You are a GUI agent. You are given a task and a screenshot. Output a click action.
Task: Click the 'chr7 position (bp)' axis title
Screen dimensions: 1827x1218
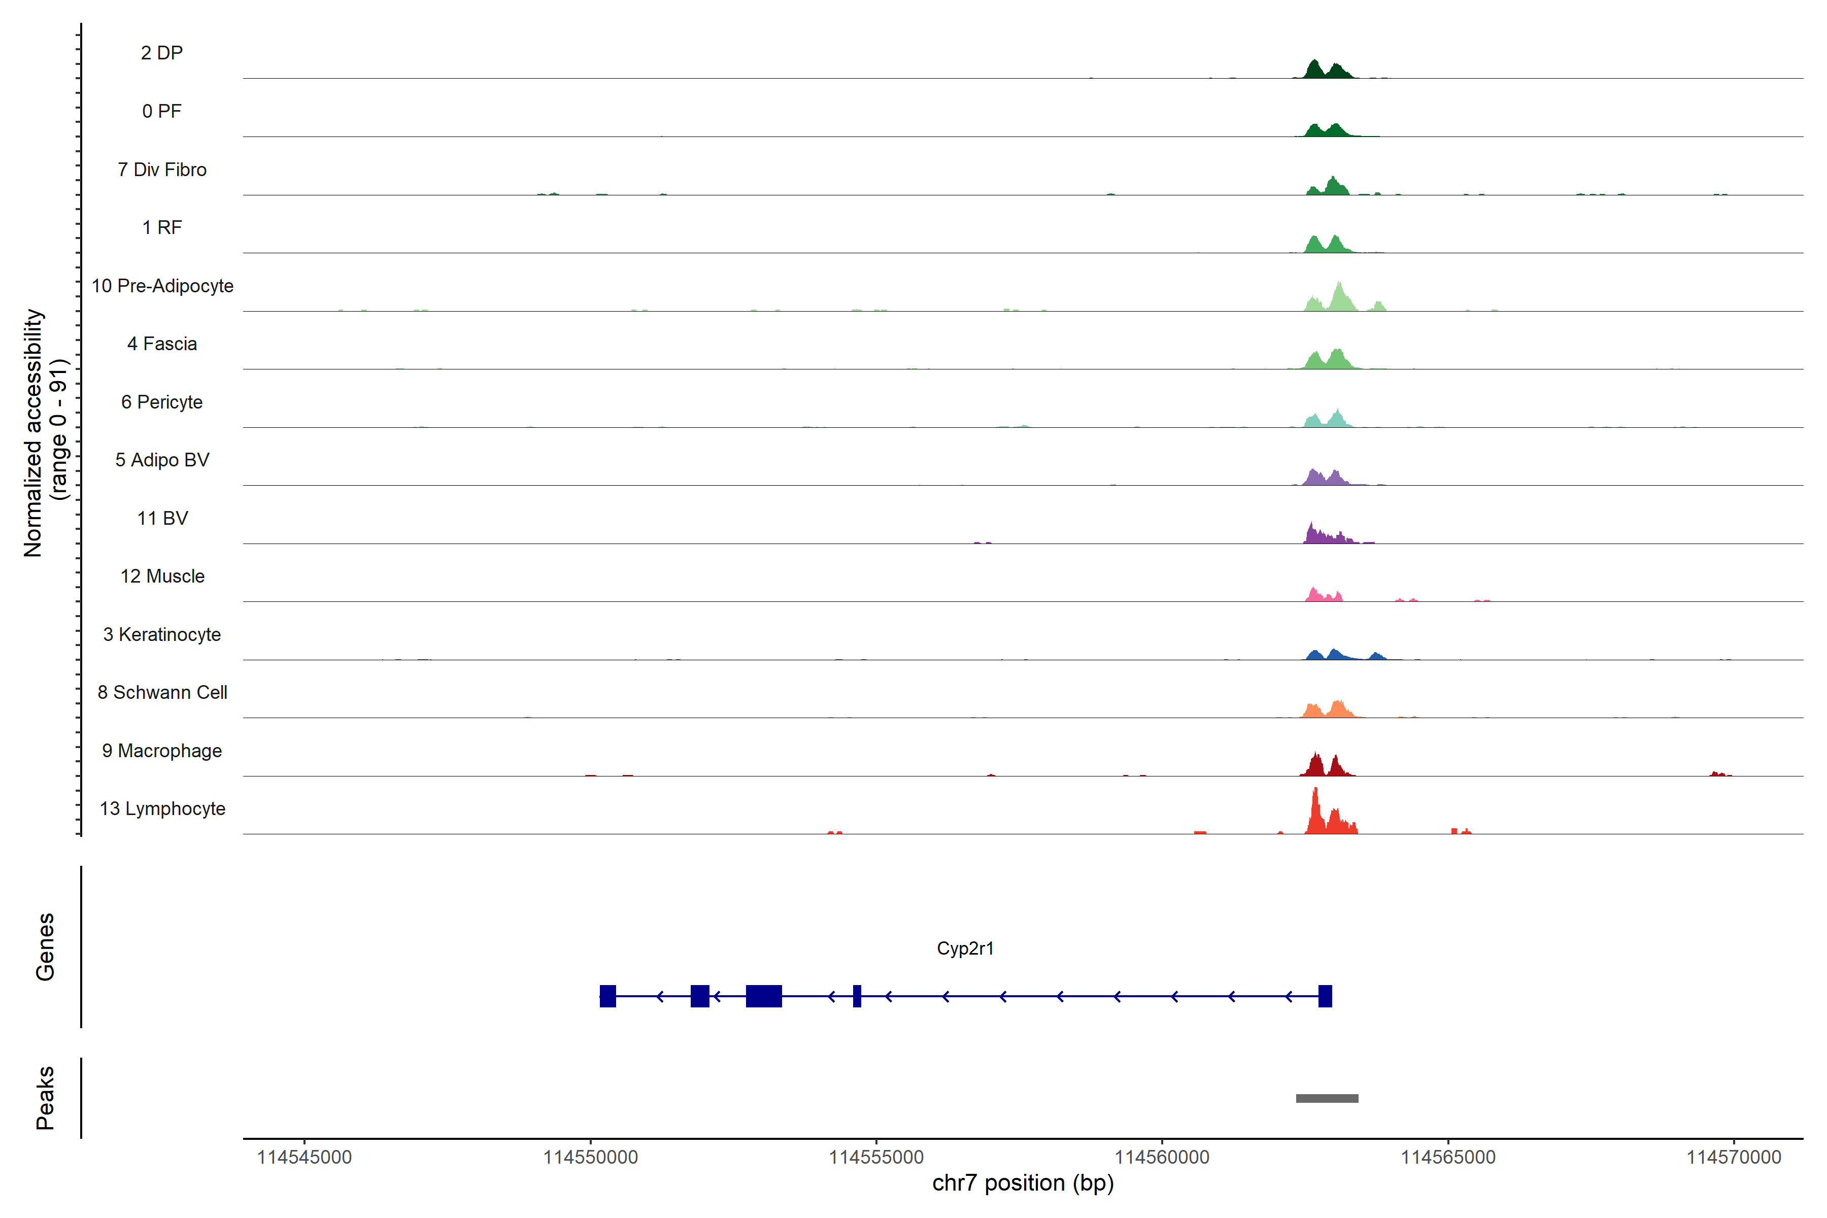pyautogui.click(x=1022, y=1183)
